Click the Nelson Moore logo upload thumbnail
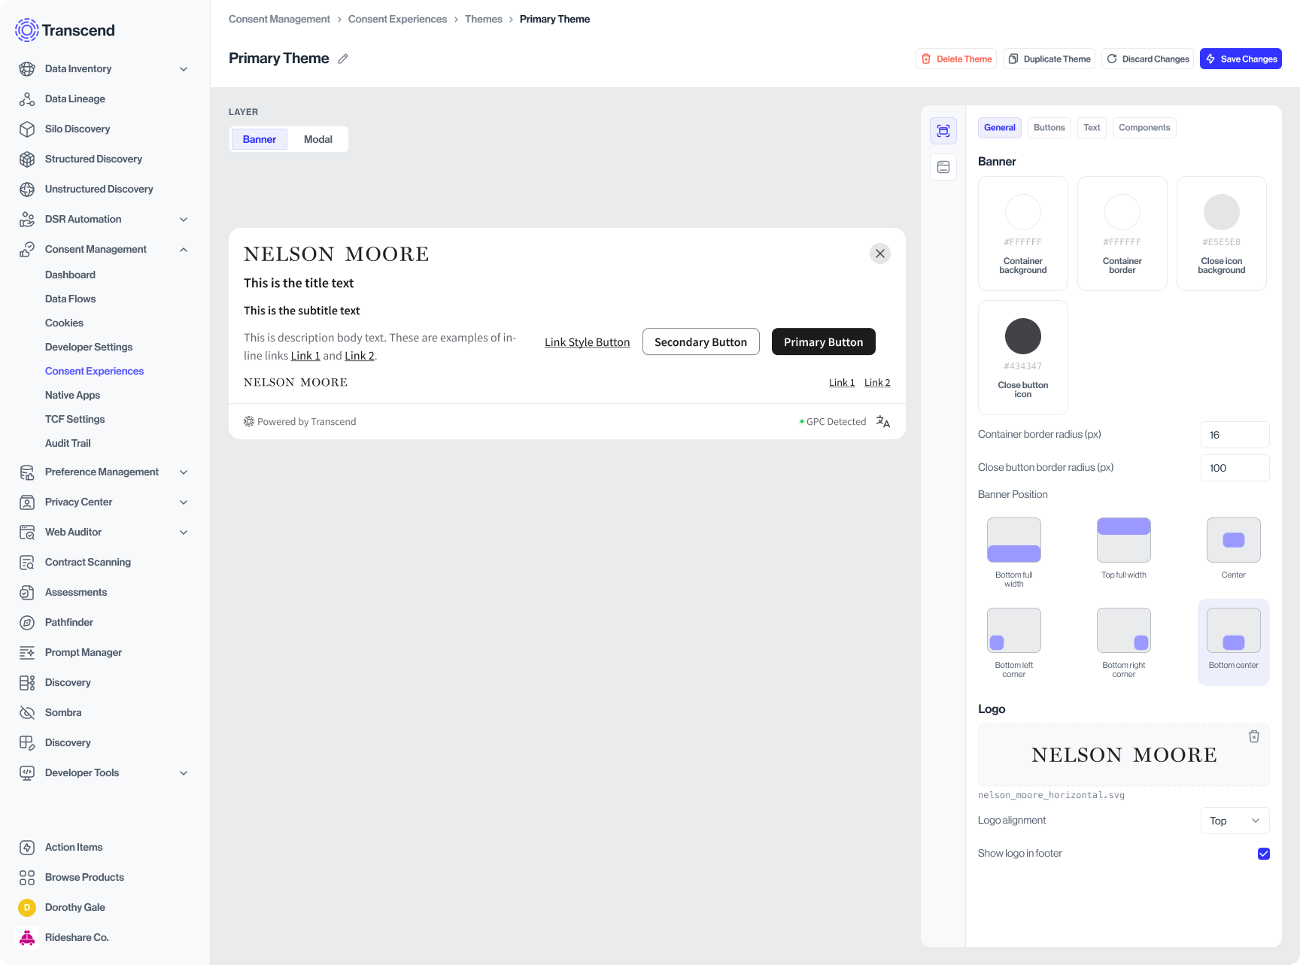 (1124, 755)
